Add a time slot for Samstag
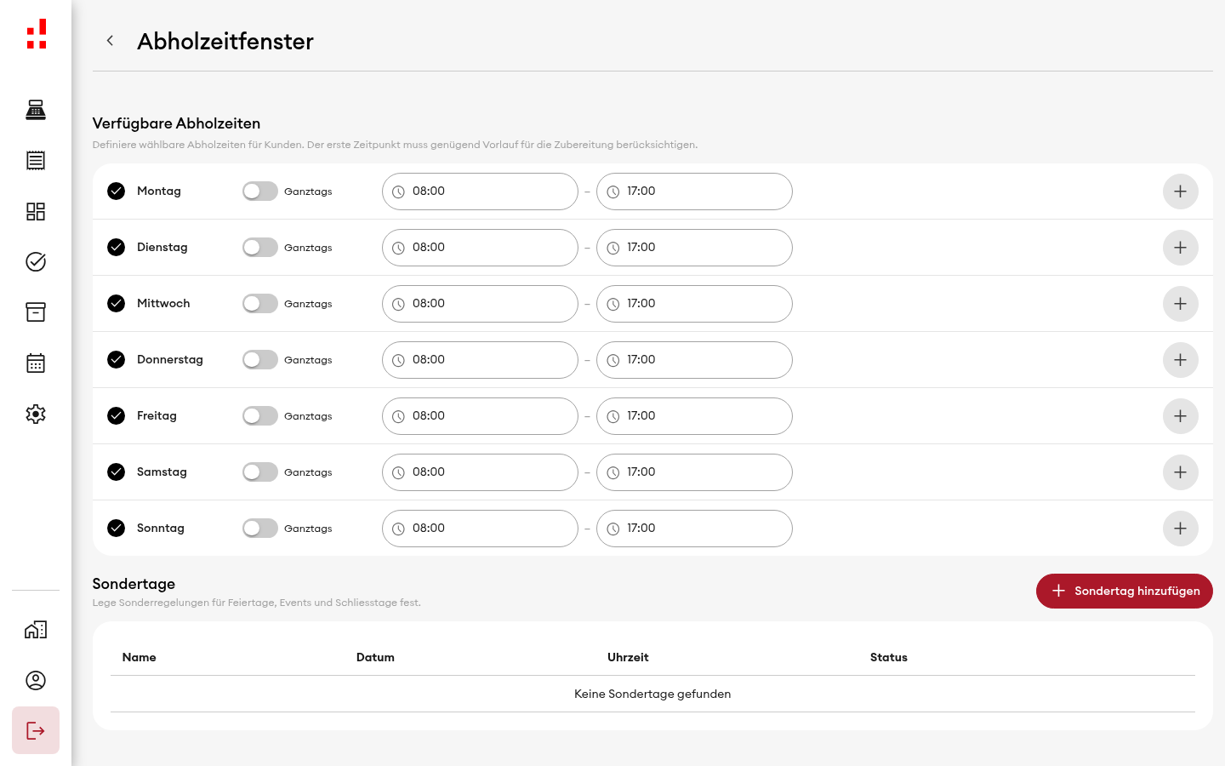Image resolution: width=1225 pixels, height=766 pixels. click(1181, 472)
